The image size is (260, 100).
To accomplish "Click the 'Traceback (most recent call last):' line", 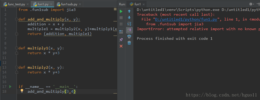I will pos(176,14).
